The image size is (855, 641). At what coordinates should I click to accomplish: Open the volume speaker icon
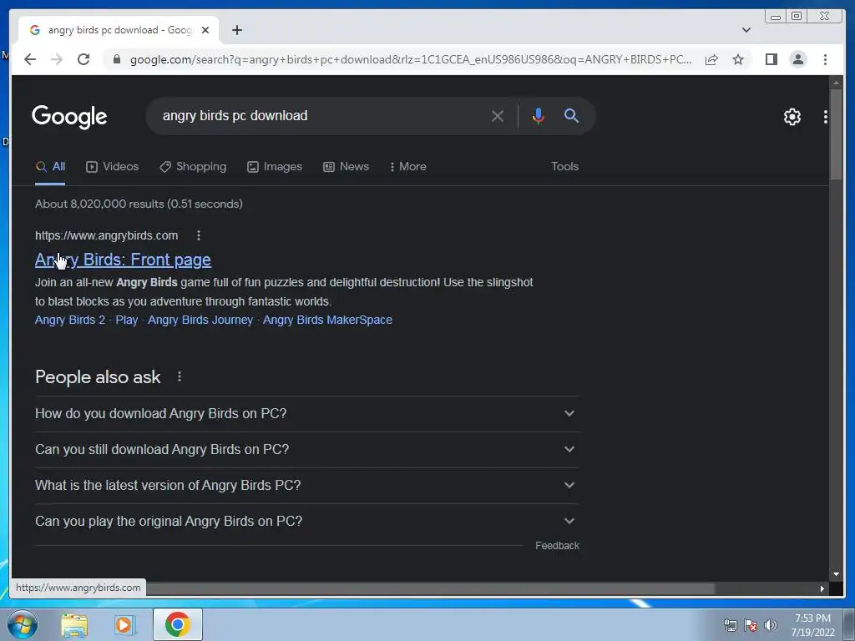[x=771, y=625]
